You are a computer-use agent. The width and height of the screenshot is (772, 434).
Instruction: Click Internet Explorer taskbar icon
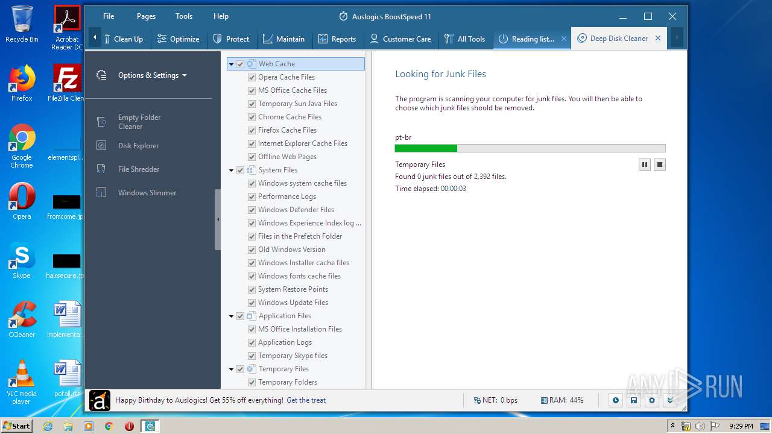click(x=48, y=426)
